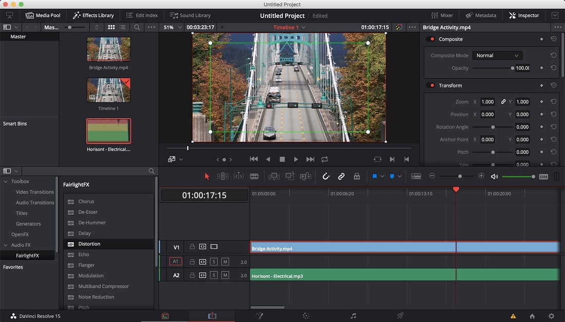
Task: Open the Fairlight page music note icon
Action: click(x=353, y=316)
